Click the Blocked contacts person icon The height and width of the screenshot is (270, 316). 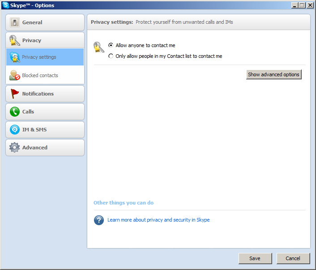pos(14,75)
